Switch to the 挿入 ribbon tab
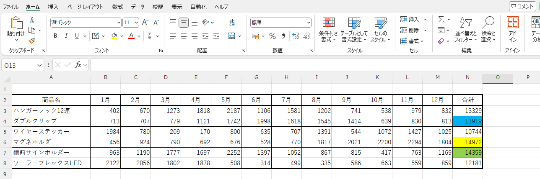The image size is (540, 179). pyautogui.click(x=53, y=7)
